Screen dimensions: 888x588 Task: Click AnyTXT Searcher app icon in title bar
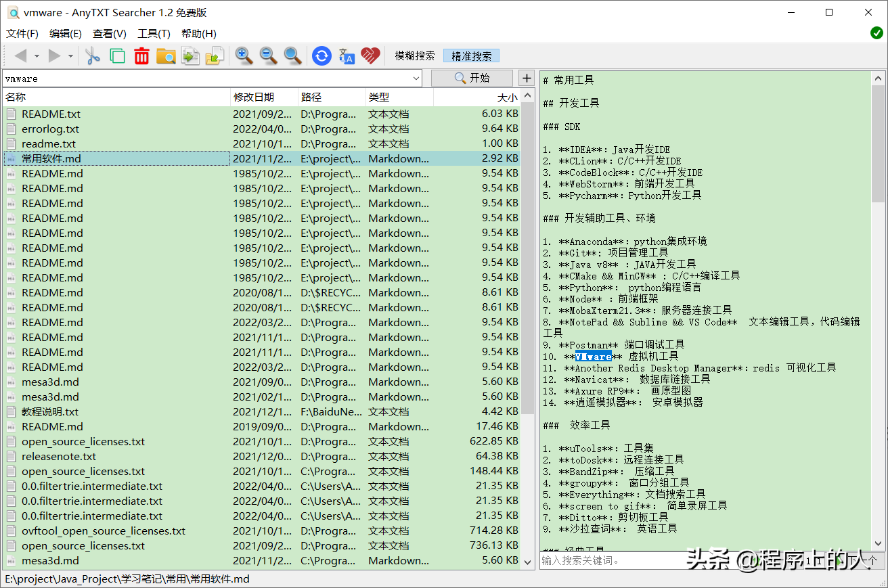[13, 13]
